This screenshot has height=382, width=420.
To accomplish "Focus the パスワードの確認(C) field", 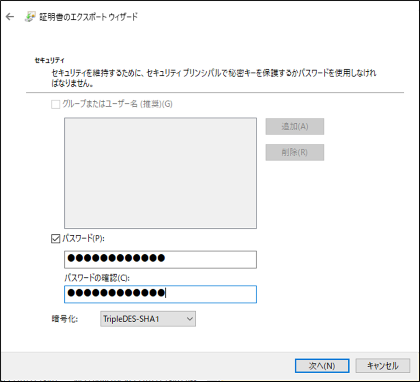I will (x=160, y=294).
